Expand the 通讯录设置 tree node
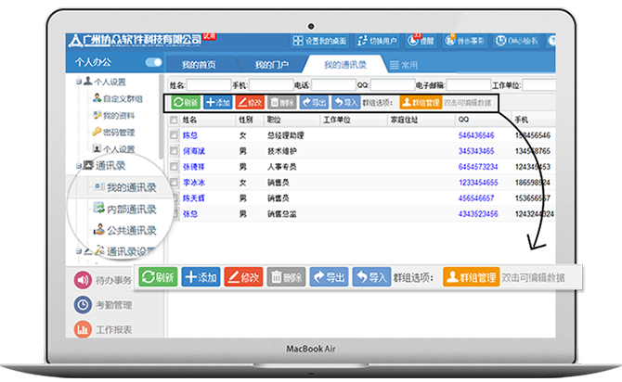Screen dimensions: 622x382 (x=79, y=251)
